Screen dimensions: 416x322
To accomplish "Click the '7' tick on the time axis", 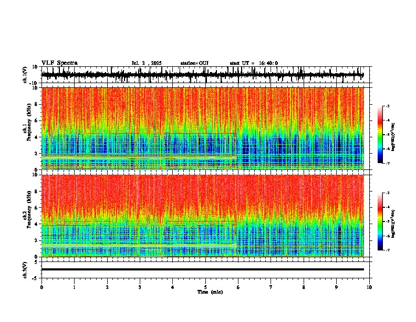I will pos(271,287).
